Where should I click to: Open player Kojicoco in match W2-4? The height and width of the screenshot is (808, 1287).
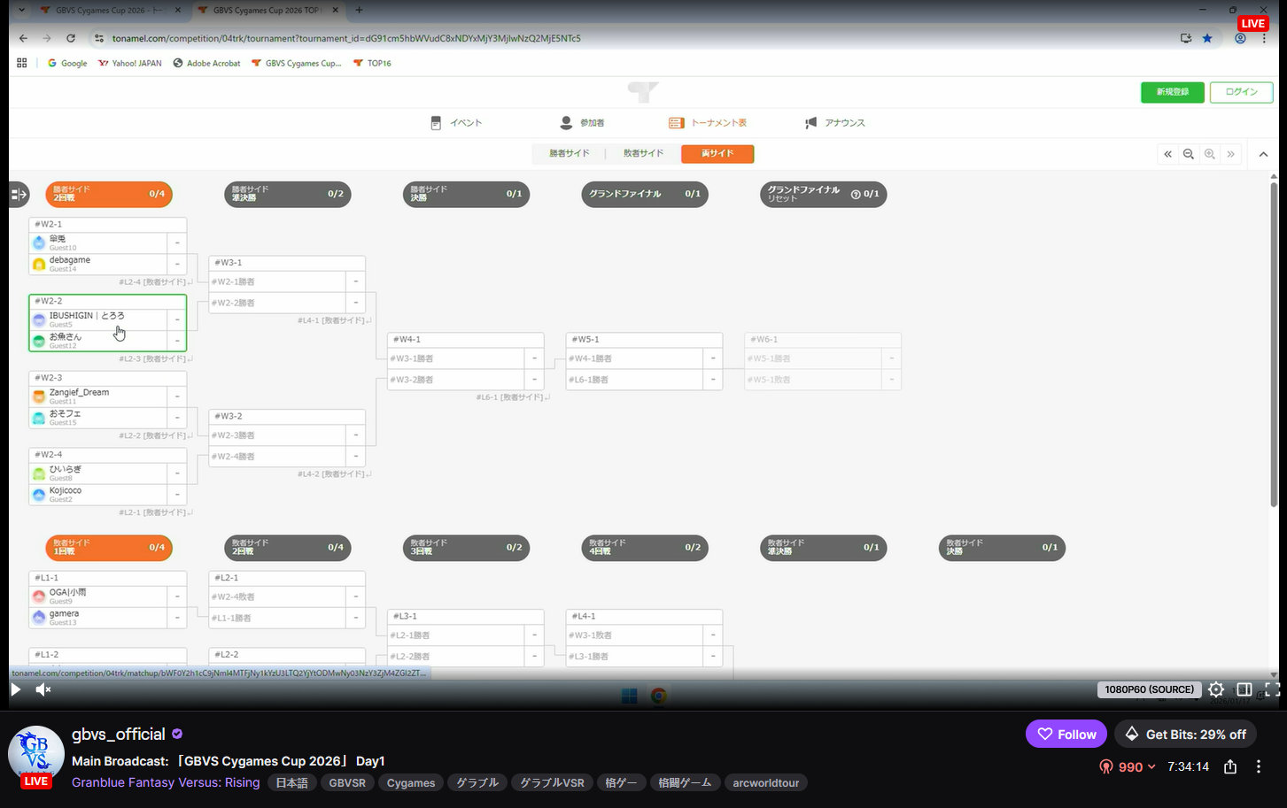98,494
